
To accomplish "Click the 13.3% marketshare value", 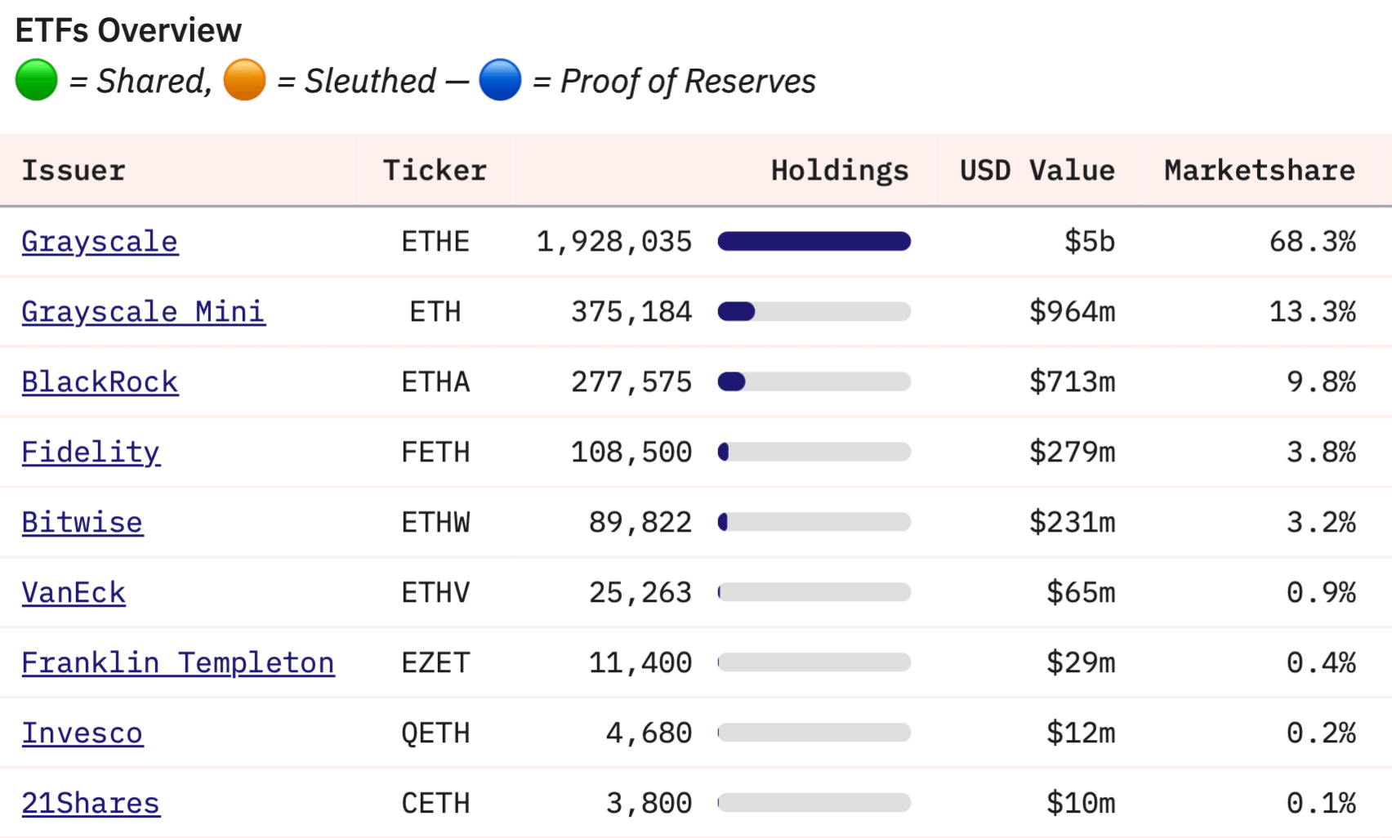I will click(1313, 312).
